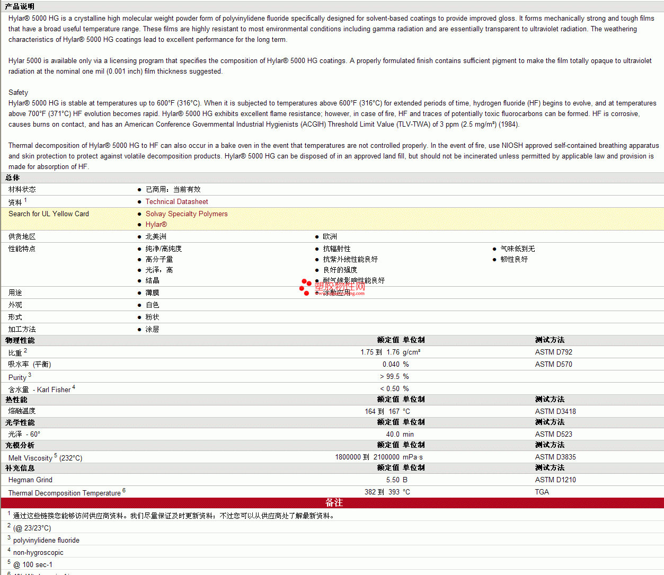Click the 纯净/高纯度 feature entry
This screenshot has width=664, height=575.
click(x=164, y=249)
